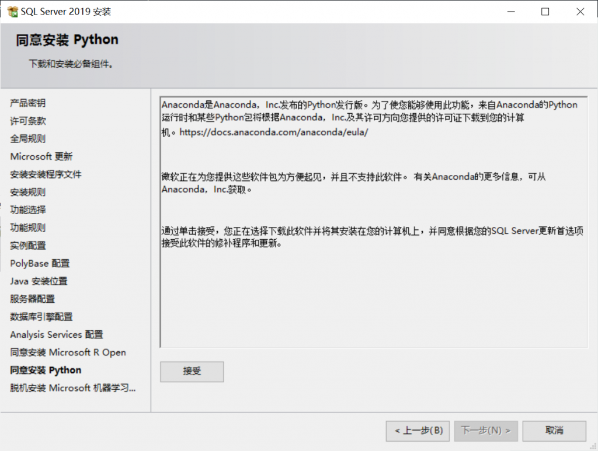Select 同意安装 Microsoft R Open step
This screenshot has width=598, height=451.
click(68, 352)
